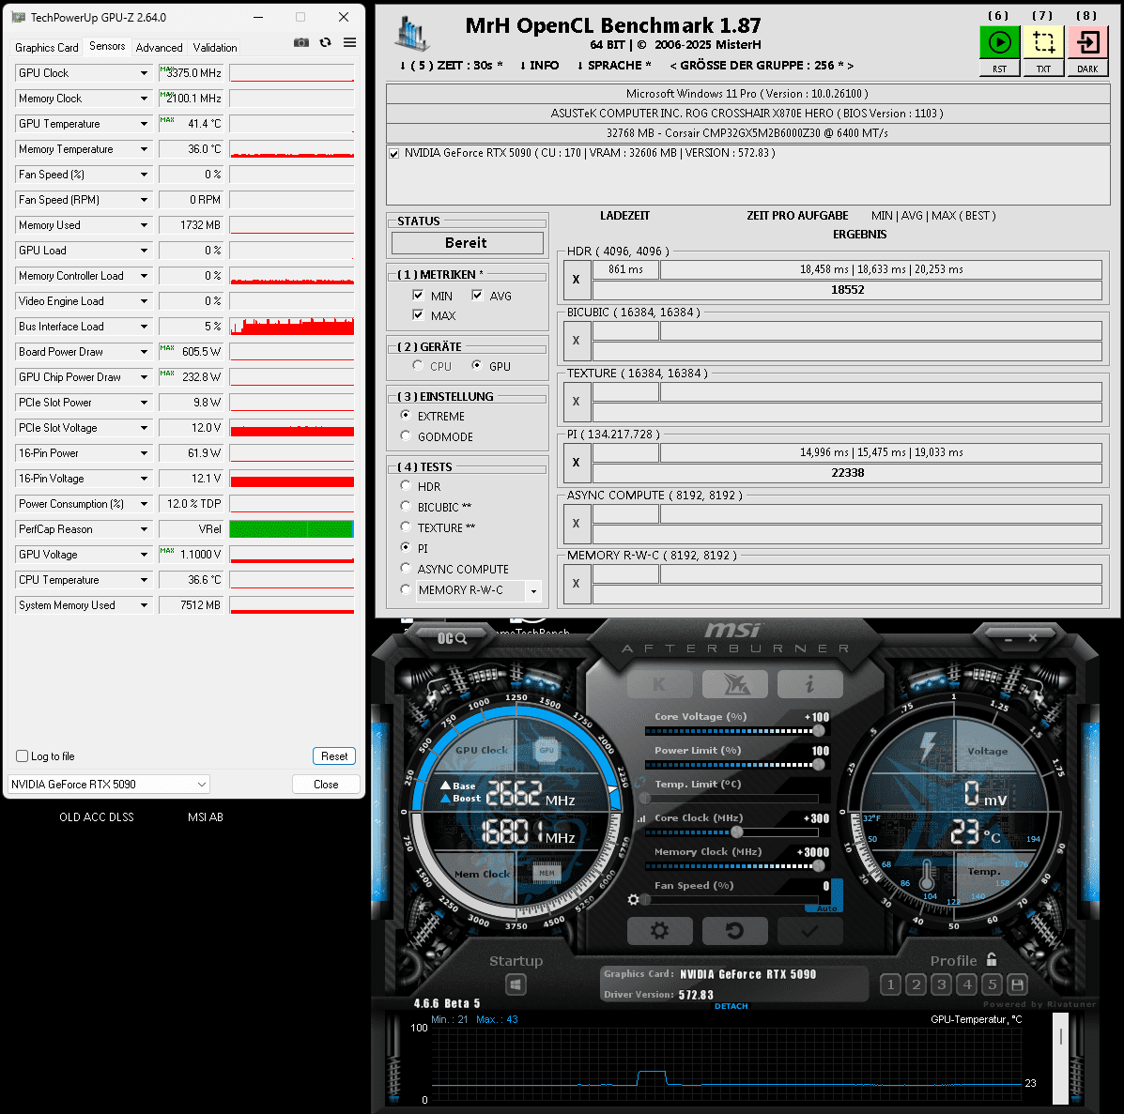Select Afterburner profile slot 2
The image size is (1124, 1114).
pos(916,984)
